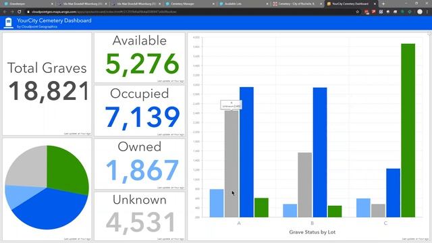Click the Unknown 4,531 indicator card
The image size is (432, 243).
pos(140,216)
